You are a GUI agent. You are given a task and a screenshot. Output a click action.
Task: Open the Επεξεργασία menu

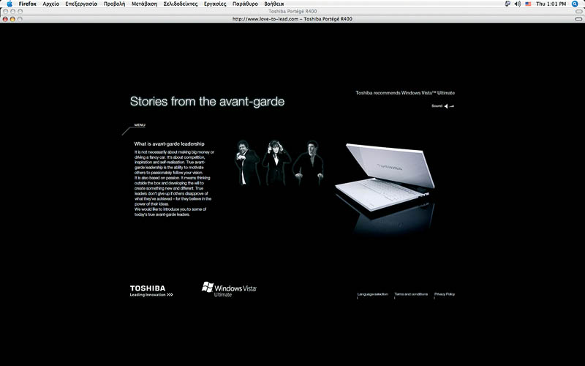[x=81, y=4]
